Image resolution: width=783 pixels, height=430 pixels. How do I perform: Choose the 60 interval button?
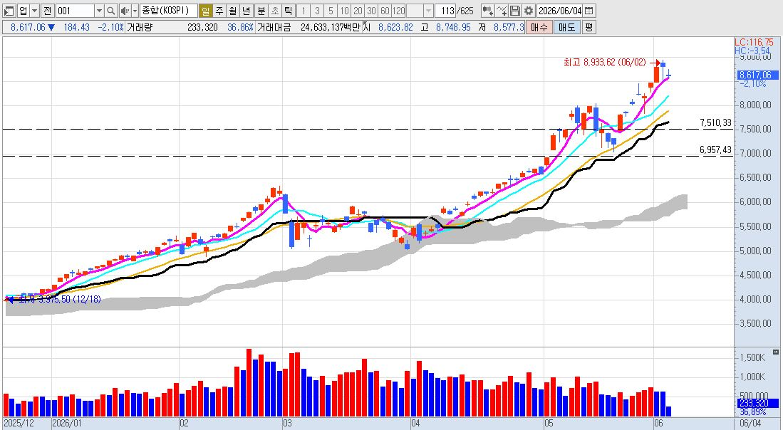[385, 11]
